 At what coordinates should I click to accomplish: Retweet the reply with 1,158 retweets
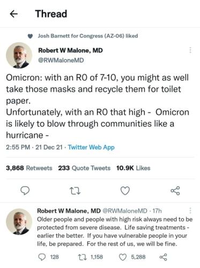[91, 257]
